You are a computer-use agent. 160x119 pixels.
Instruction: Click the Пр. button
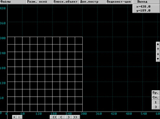pos(155,93)
